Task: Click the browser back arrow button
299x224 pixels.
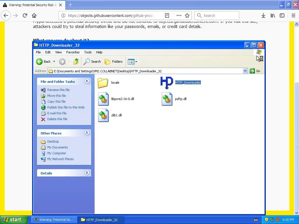Action: click(x=6, y=15)
